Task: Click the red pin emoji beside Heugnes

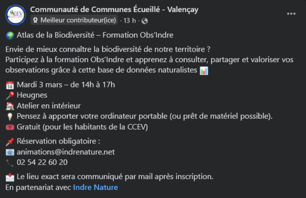Action: coord(10,95)
